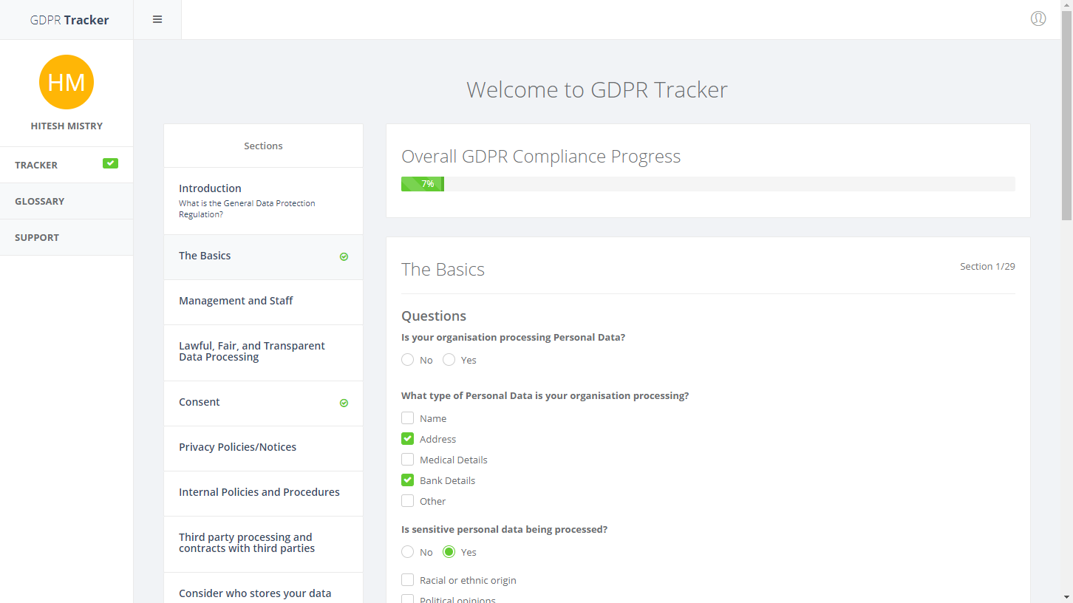Select No for sensitive personal data question
Image resolution: width=1073 pixels, height=603 pixels.
click(407, 551)
